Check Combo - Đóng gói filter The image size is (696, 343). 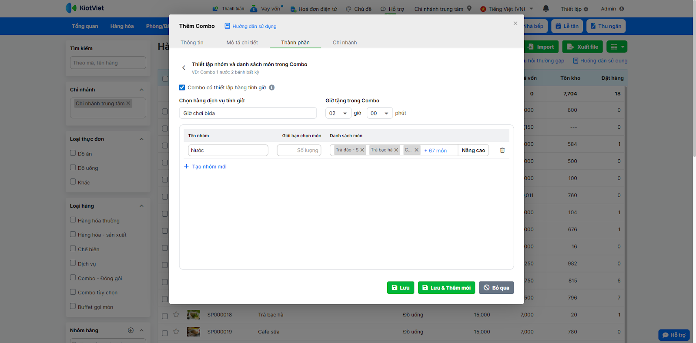click(73, 278)
